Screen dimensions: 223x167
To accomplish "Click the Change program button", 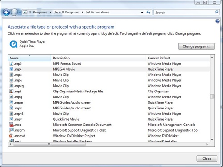I will [196, 46].
